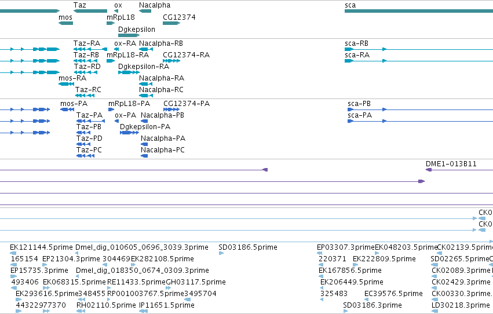The height and width of the screenshot is (314, 493).
Task: Select the Nacalpha-PA protein label
Action: (163, 138)
